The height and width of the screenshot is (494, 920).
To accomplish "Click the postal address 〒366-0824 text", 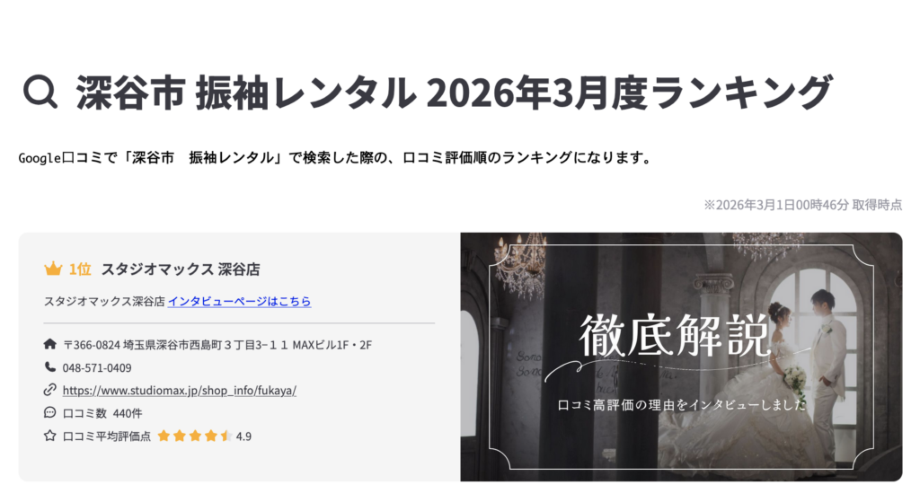I will [217, 345].
